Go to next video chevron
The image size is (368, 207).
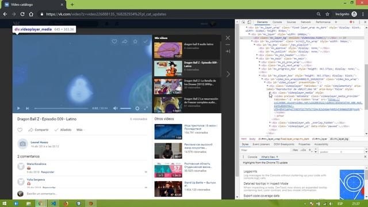228,74
